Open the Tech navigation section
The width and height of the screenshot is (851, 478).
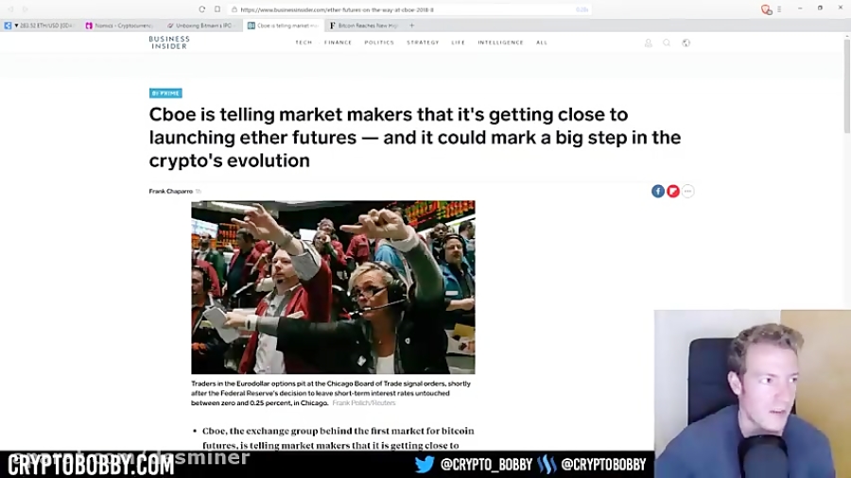(304, 43)
